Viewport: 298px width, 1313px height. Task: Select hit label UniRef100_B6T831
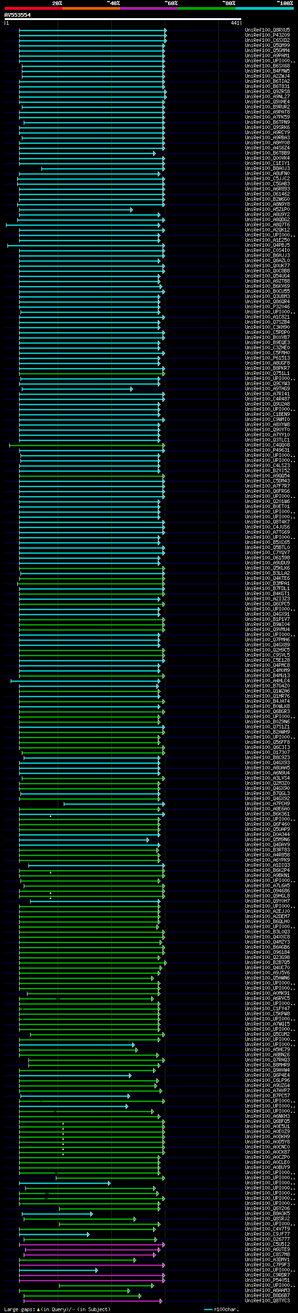tap(267, 87)
